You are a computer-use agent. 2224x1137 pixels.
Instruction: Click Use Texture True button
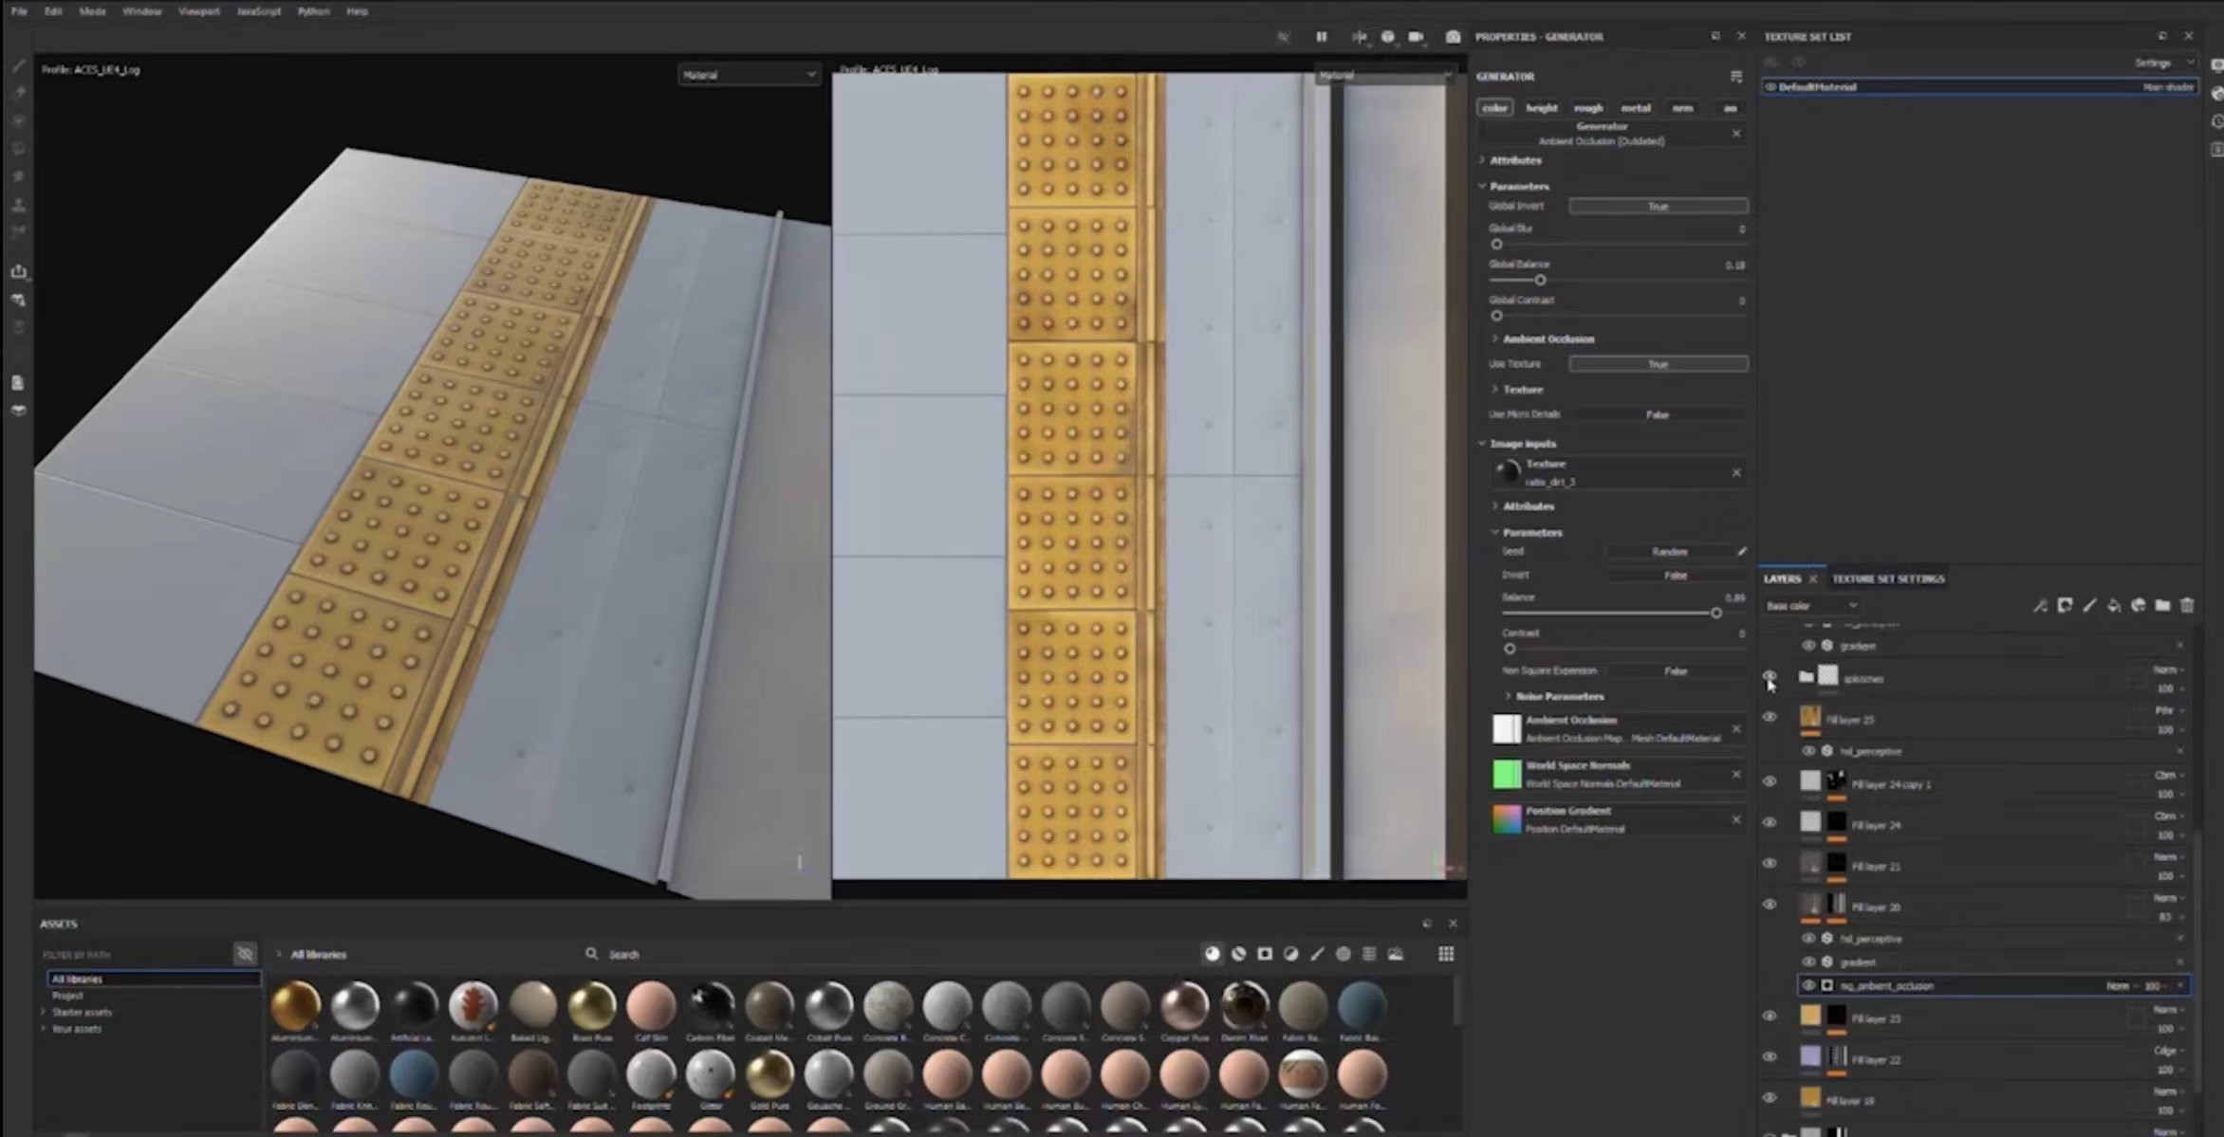tap(1658, 364)
